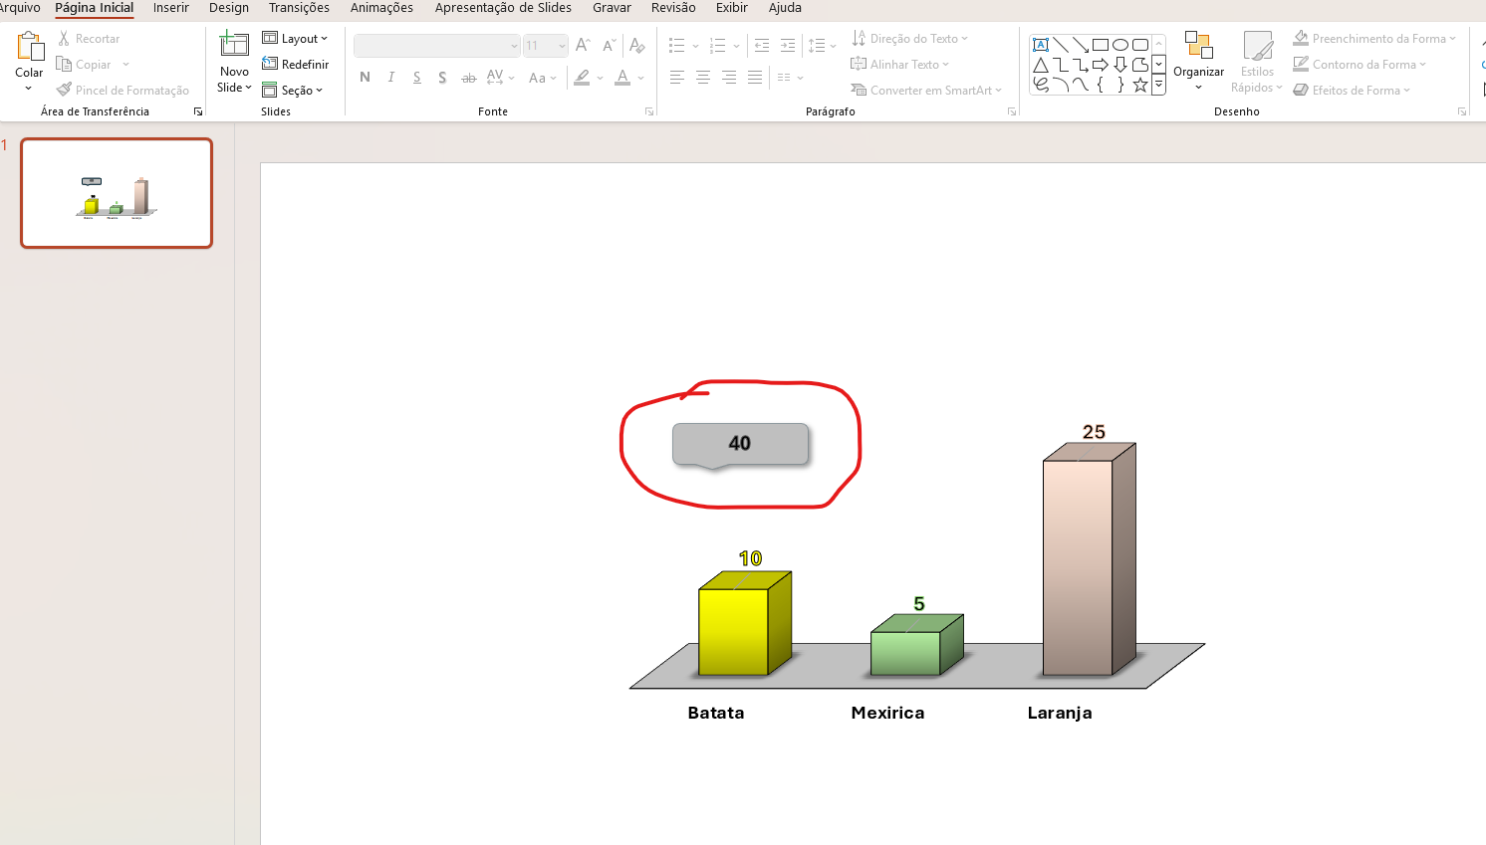The height and width of the screenshot is (845, 1486).
Task: Open the Organizar dropdown
Action: pos(1198,61)
